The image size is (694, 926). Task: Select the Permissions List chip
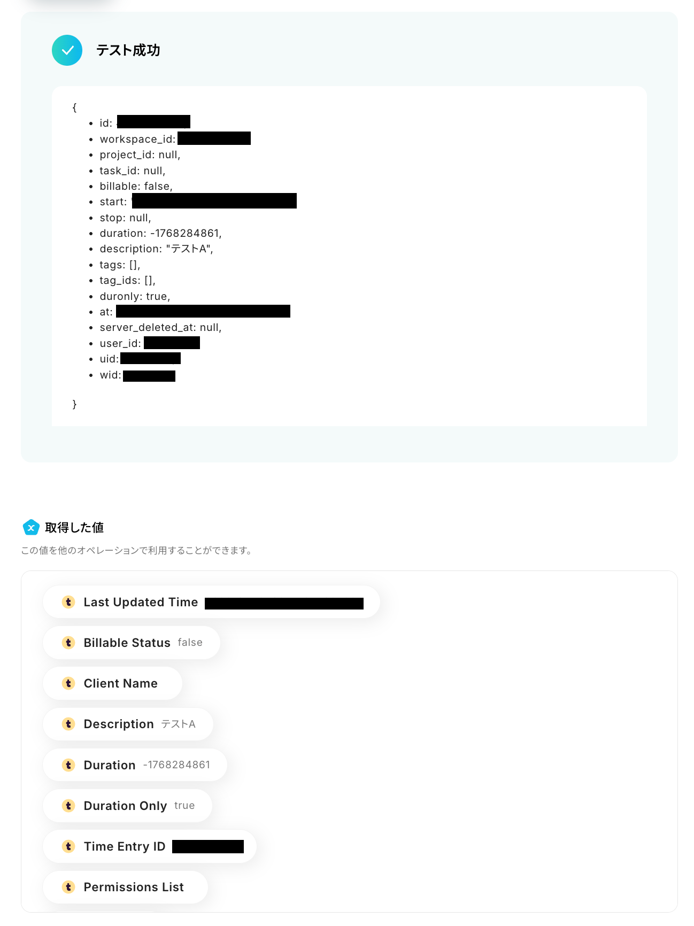point(126,887)
